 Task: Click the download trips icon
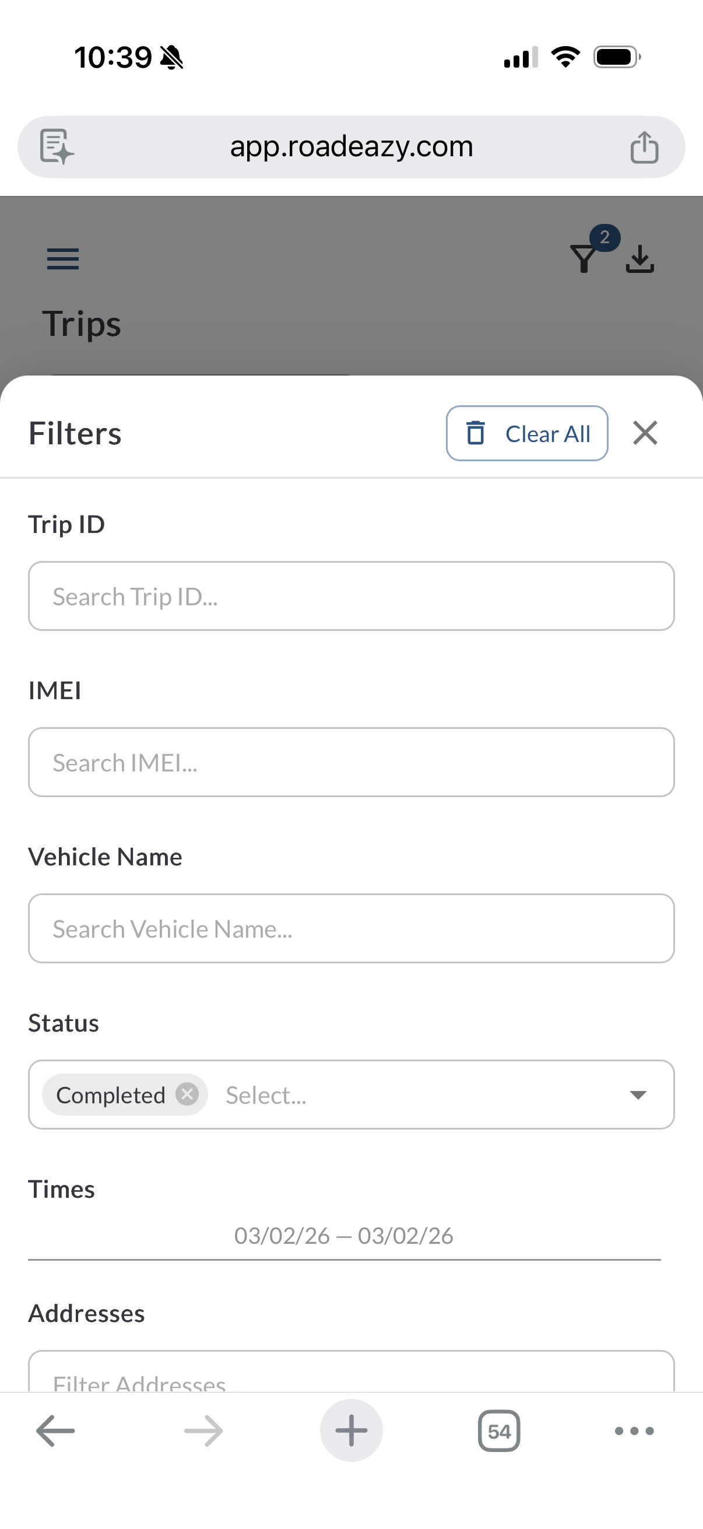[639, 259]
